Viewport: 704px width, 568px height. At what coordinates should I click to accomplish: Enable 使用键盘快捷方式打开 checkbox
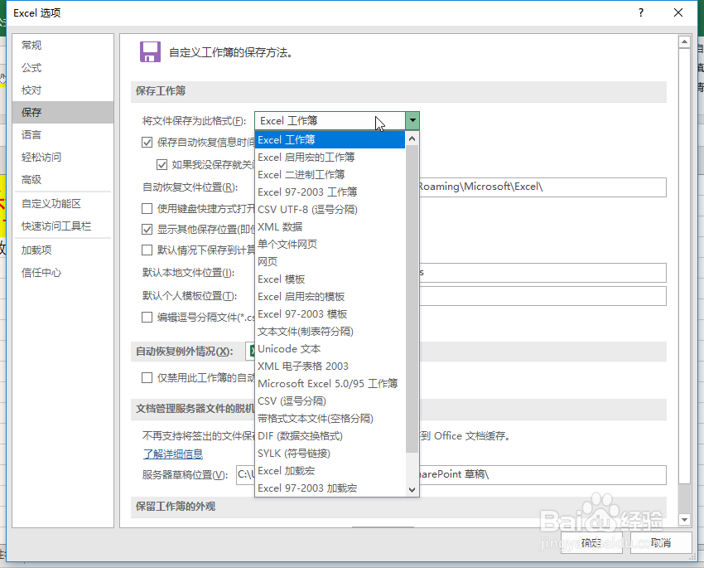[147, 208]
